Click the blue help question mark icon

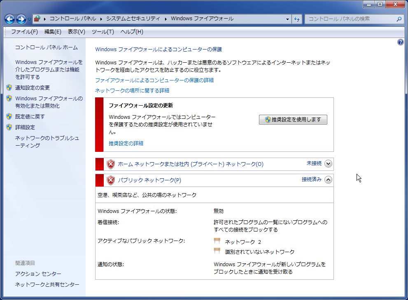(x=401, y=42)
